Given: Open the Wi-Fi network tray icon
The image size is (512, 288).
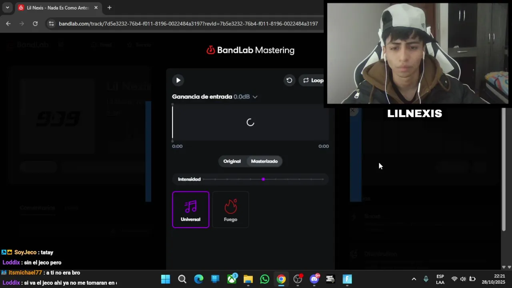Looking at the screenshot, I should point(454,279).
